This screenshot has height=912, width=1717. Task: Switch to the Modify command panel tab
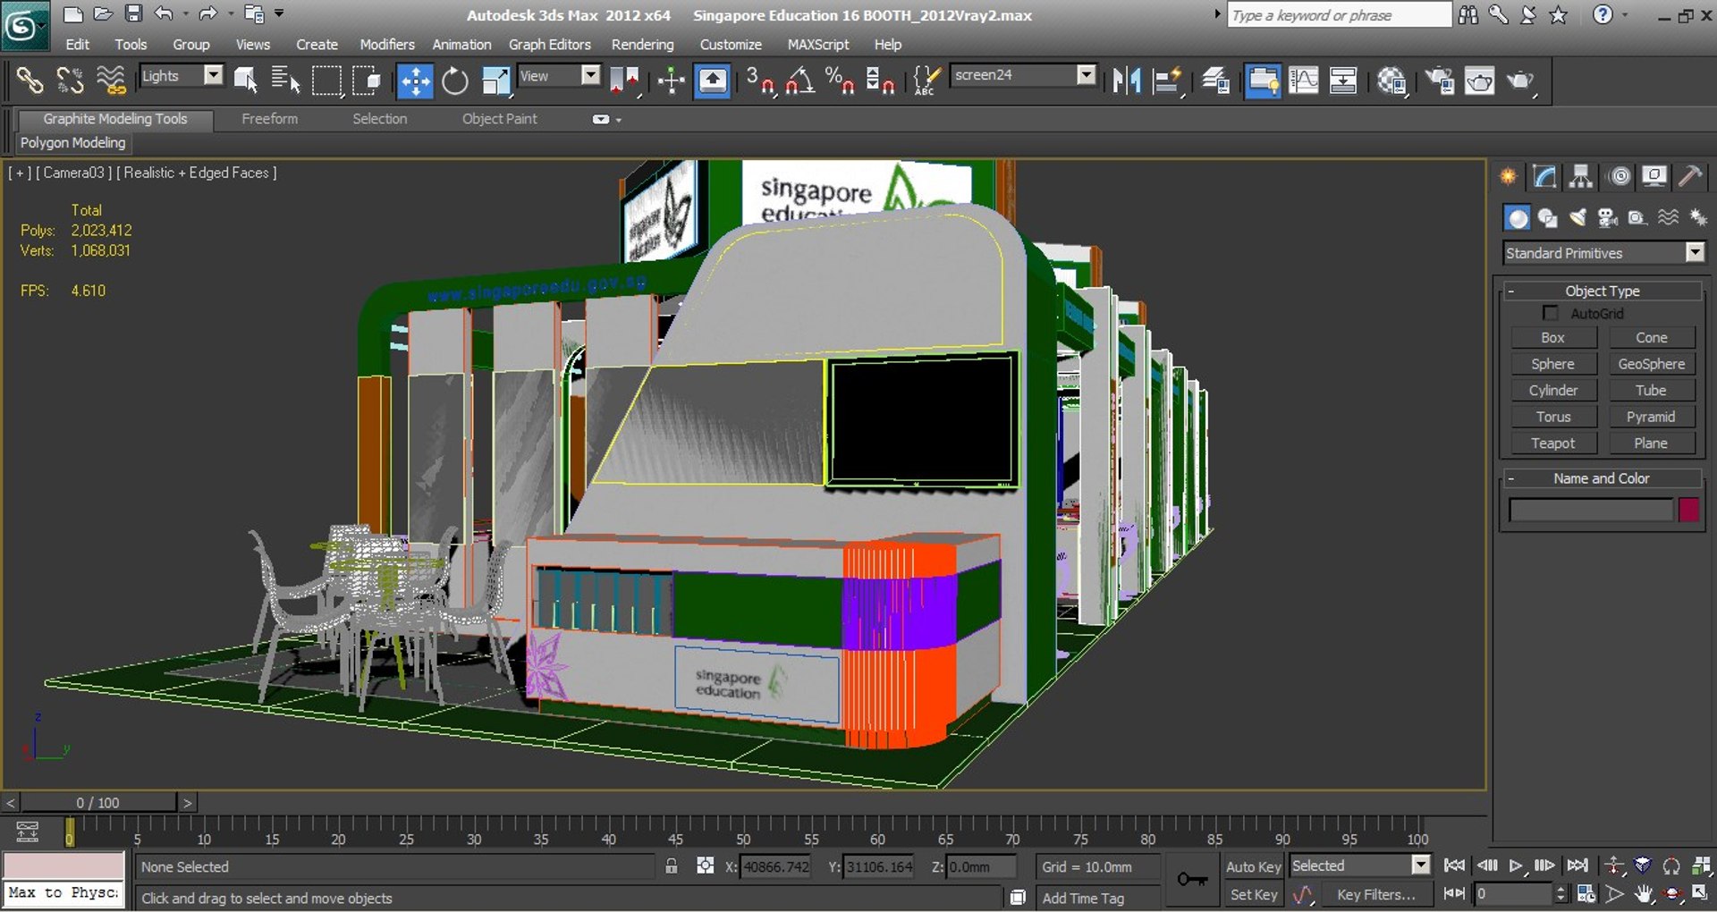(x=1544, y=176)
